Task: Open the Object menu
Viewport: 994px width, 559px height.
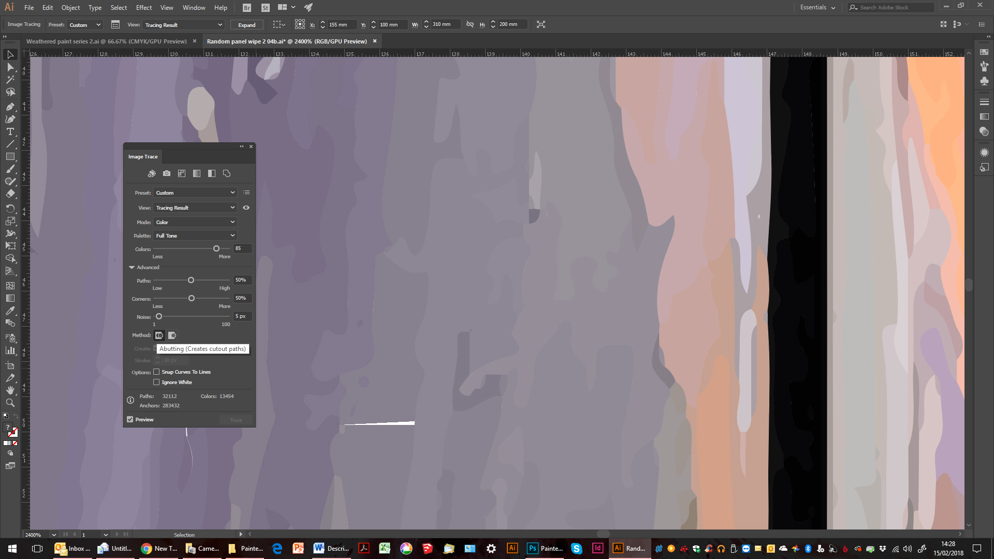Action: click(70, 7)
